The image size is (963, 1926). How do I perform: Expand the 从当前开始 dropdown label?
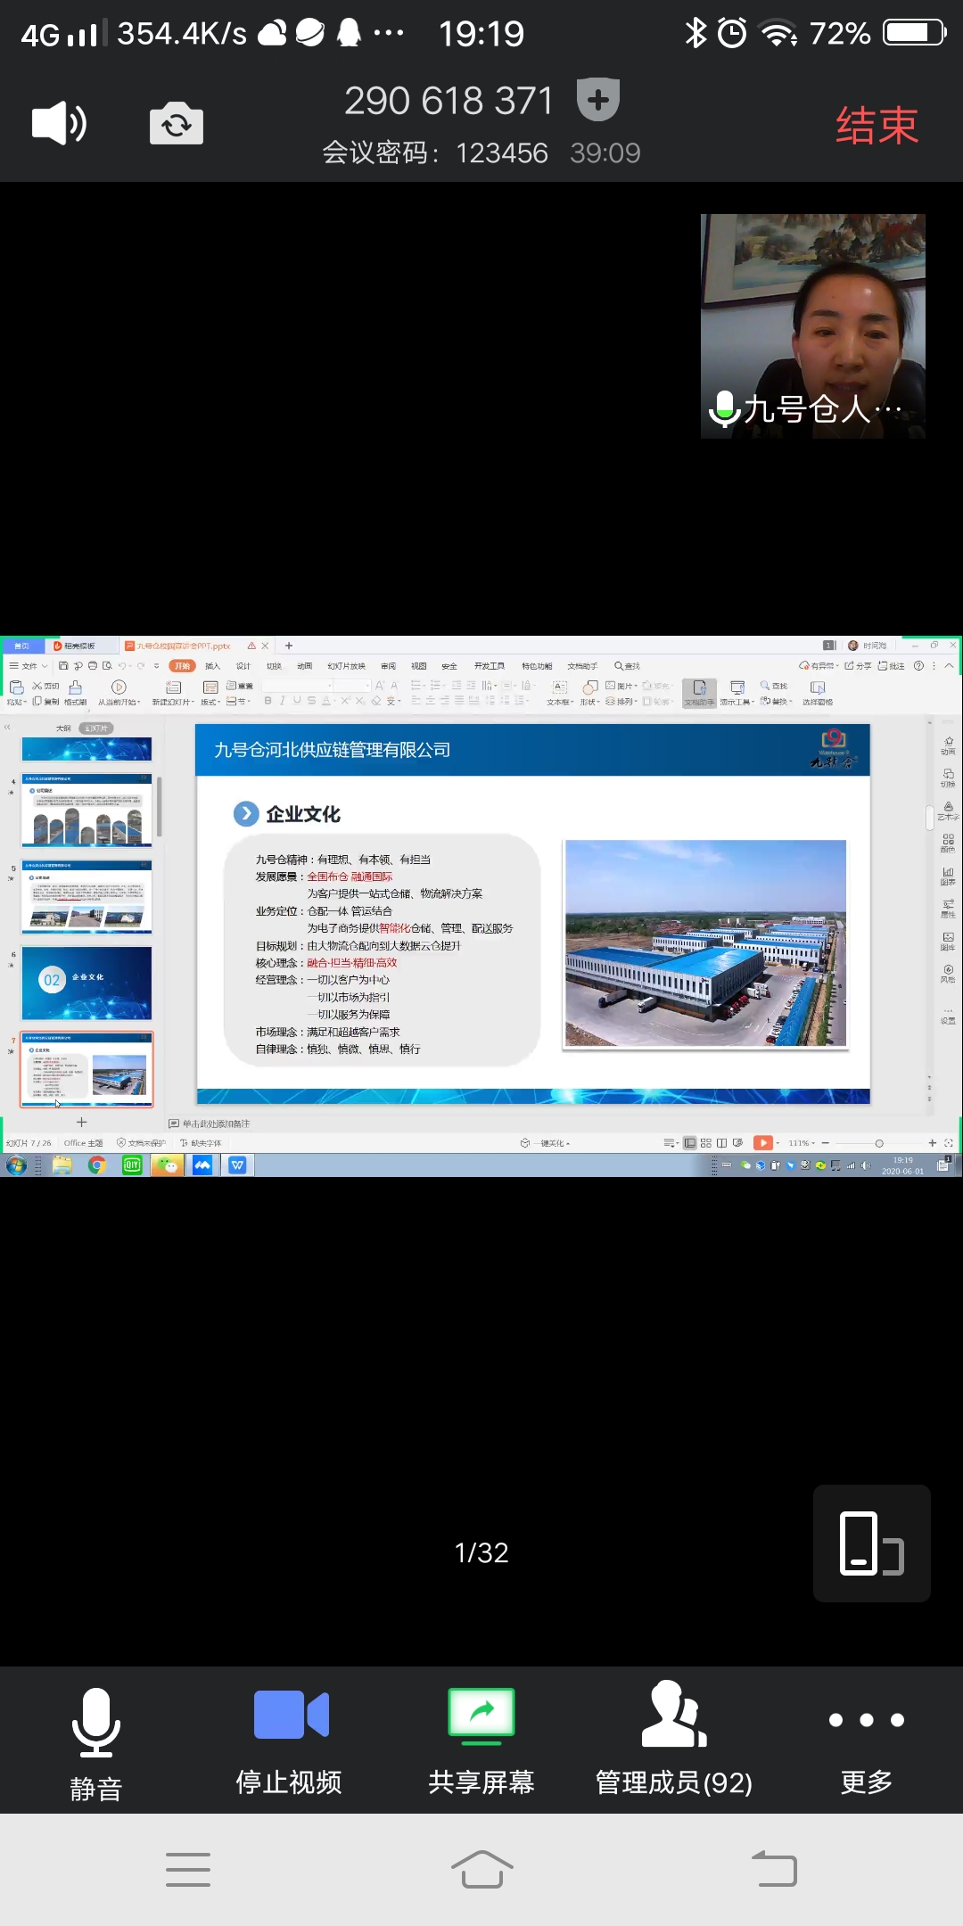pyautogui.click(x=119, y=703)
